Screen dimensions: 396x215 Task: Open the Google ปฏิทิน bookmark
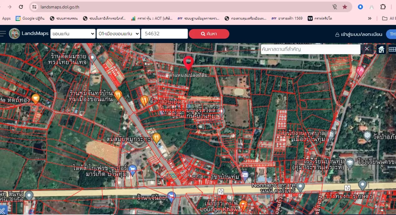tap(30, 18)
